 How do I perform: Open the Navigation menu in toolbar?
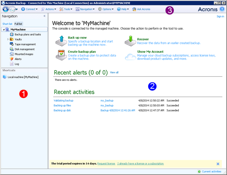[85, 9]
